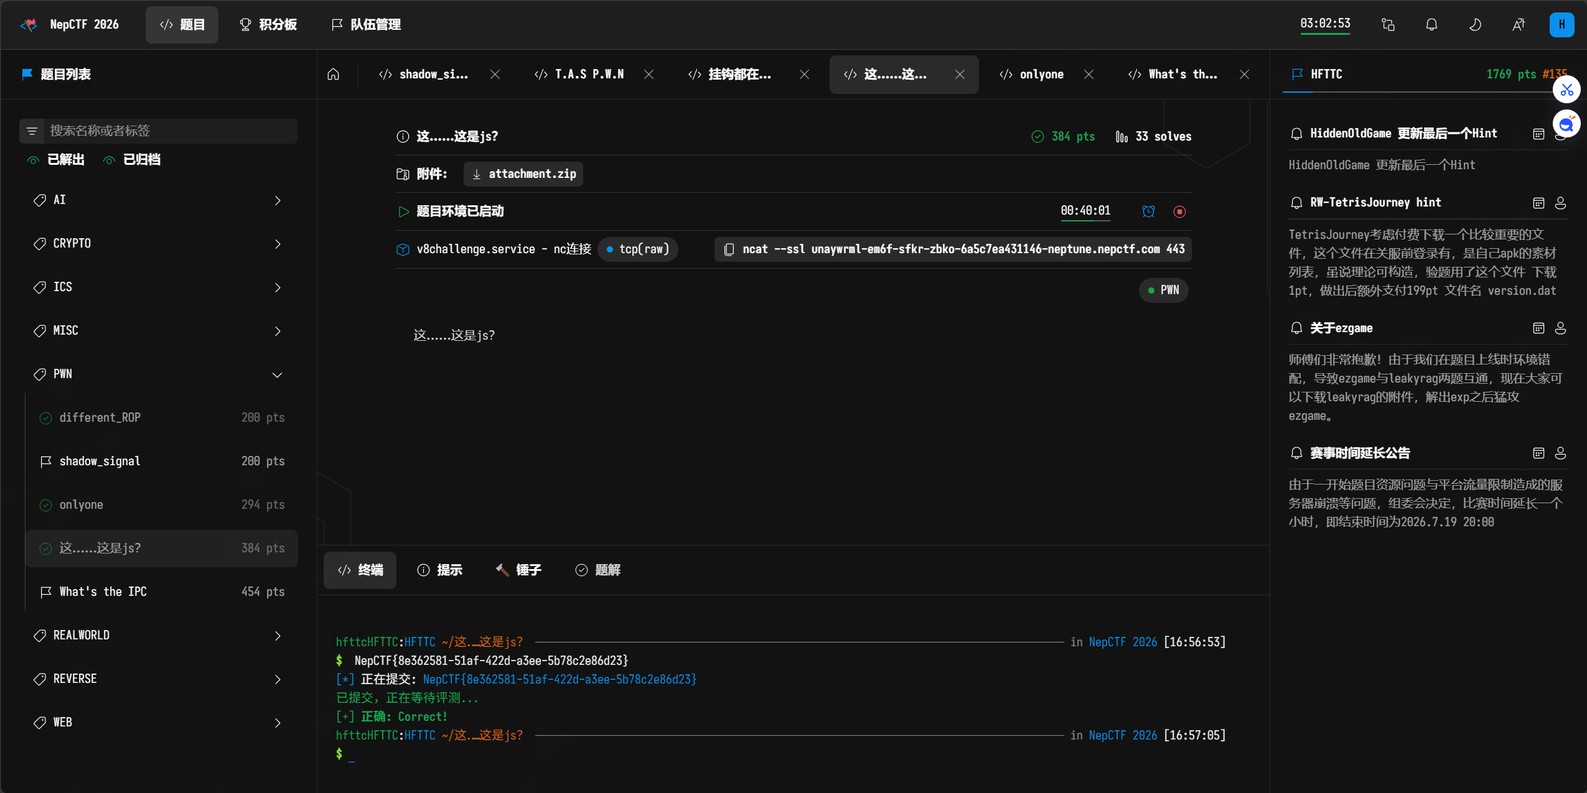Focus the terminal prompt input line
Viewport: 1587px width, 793px height.
pyautogui.click(x=781, y=754)
